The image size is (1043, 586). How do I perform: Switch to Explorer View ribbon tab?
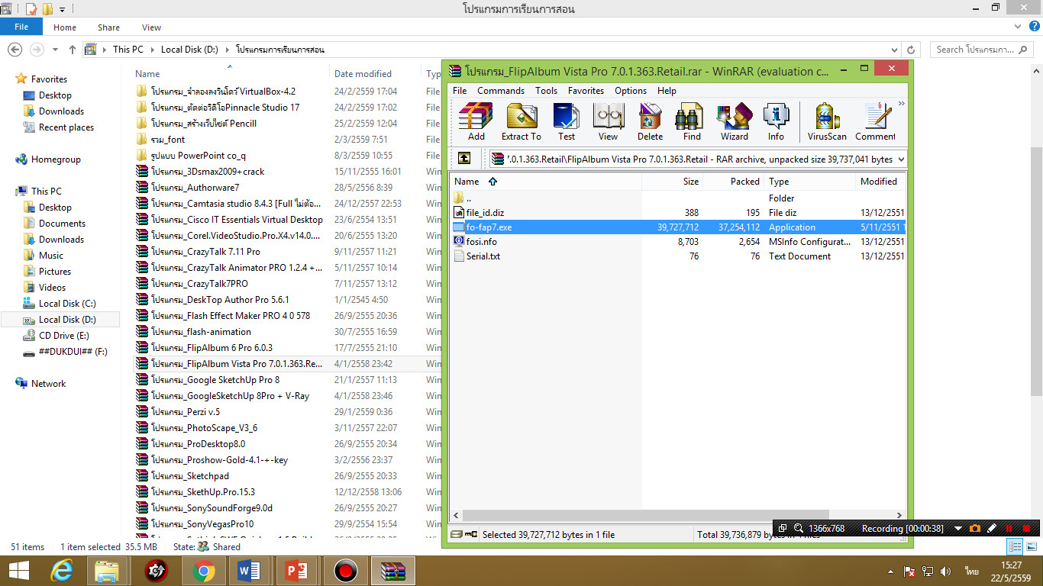151,27
